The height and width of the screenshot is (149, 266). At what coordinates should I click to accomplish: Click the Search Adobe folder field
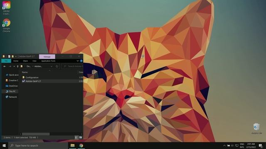click(72, 66)
